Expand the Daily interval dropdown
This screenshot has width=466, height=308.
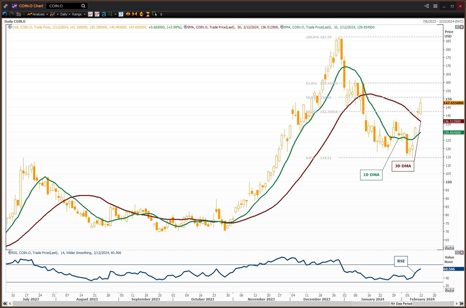[x=65, y=14]
